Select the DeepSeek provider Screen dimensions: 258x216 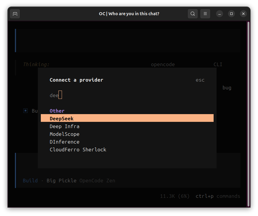127,118
